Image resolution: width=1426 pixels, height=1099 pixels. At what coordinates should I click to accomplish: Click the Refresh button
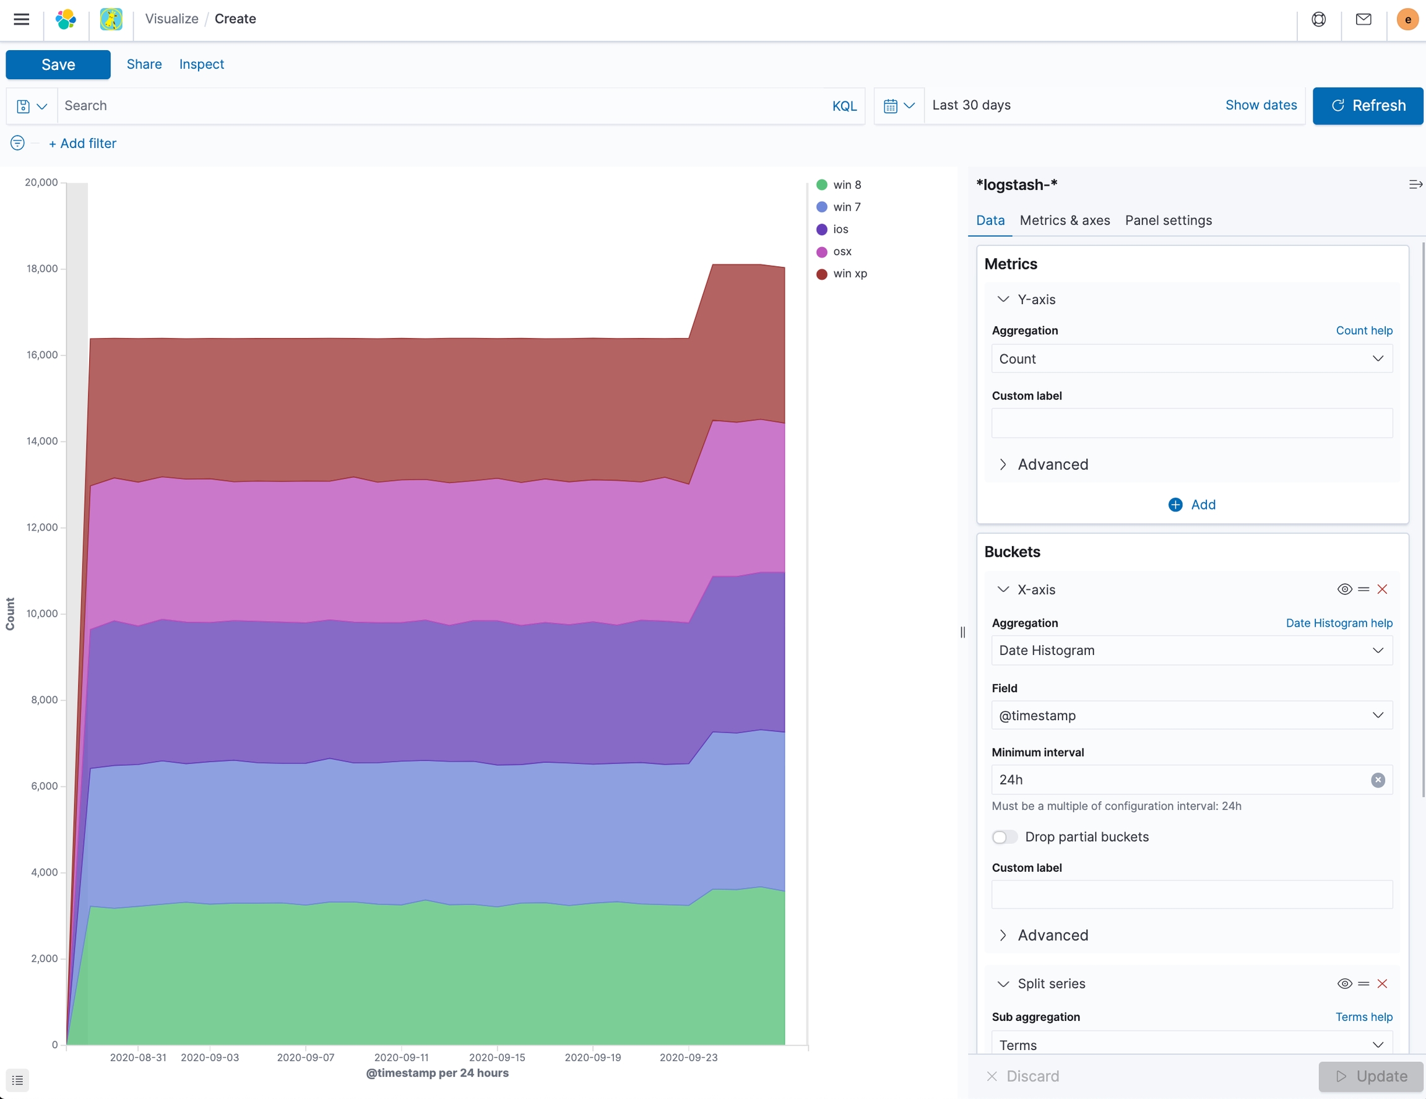(1367, 106)
